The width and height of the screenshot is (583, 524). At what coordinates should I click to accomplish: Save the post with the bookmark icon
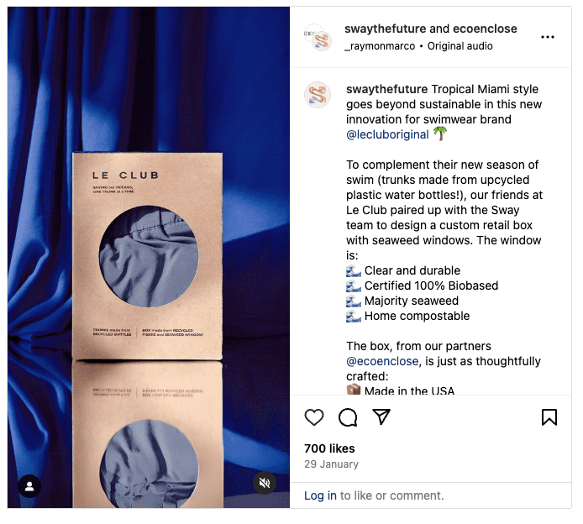tap(549, 417)
